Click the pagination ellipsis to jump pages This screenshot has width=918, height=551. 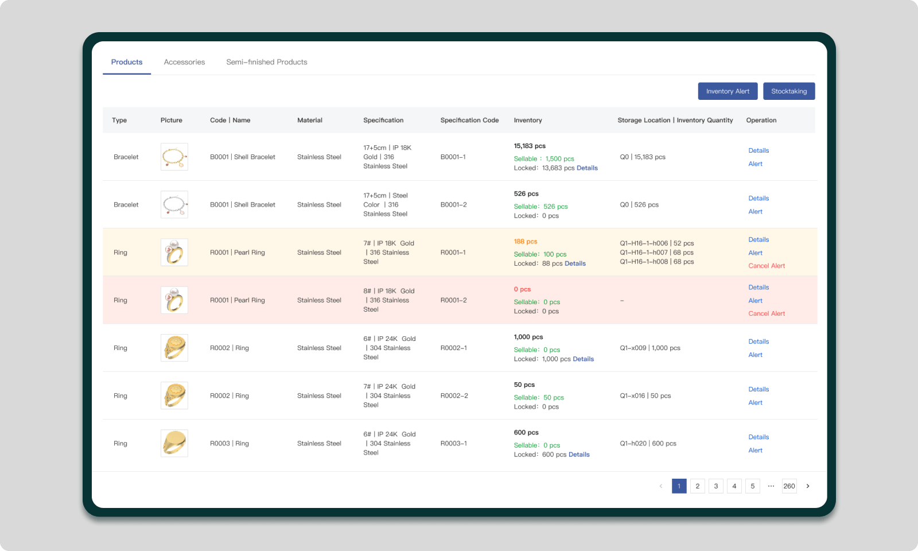pos(771,486)
